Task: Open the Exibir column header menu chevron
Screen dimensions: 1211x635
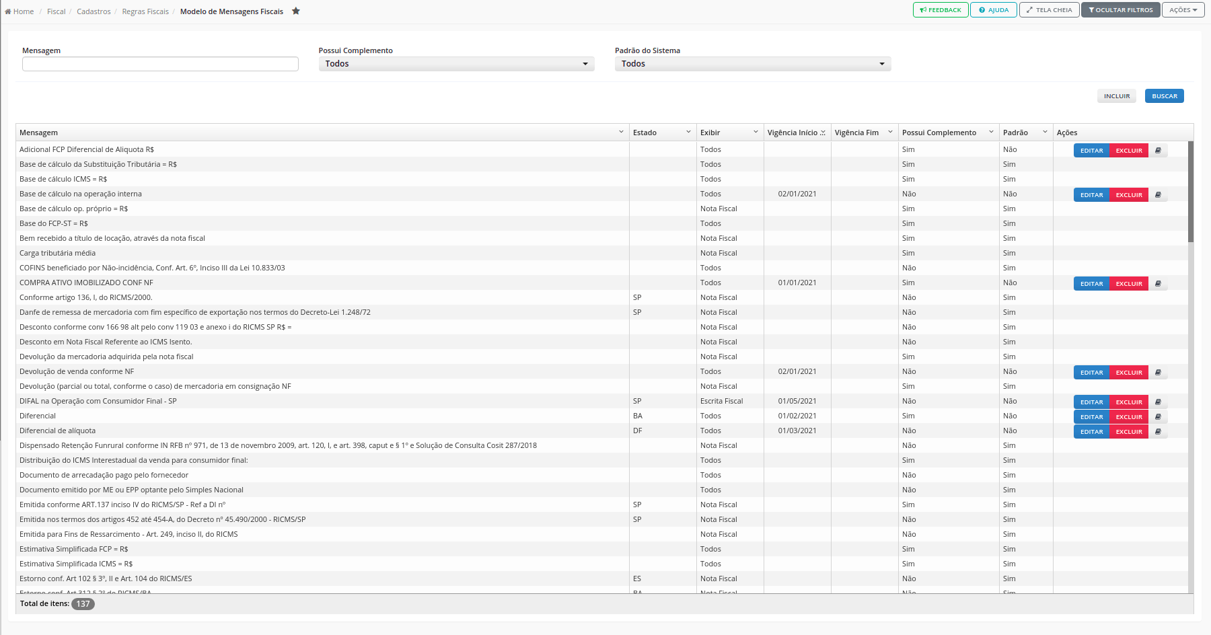Action: [x=756, y=132]
